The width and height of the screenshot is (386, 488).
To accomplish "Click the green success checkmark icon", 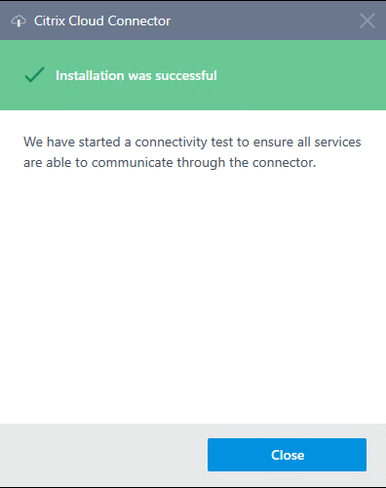I will tap(34, 74).
